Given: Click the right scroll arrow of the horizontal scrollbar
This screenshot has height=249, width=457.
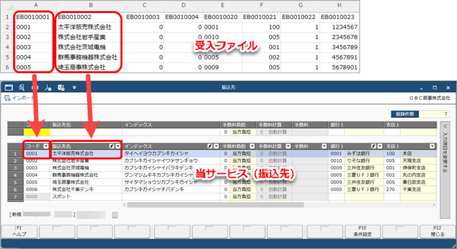Looking at the screenshot, I should click(x=434, y=205).
